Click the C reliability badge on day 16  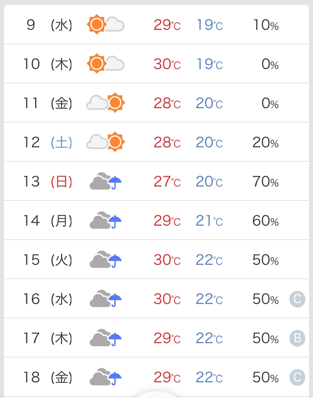pyautogui.click(x=296, y=299)
